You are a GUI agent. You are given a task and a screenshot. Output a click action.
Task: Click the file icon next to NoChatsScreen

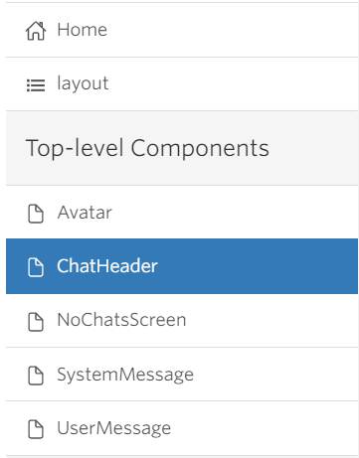click(36, 321)
